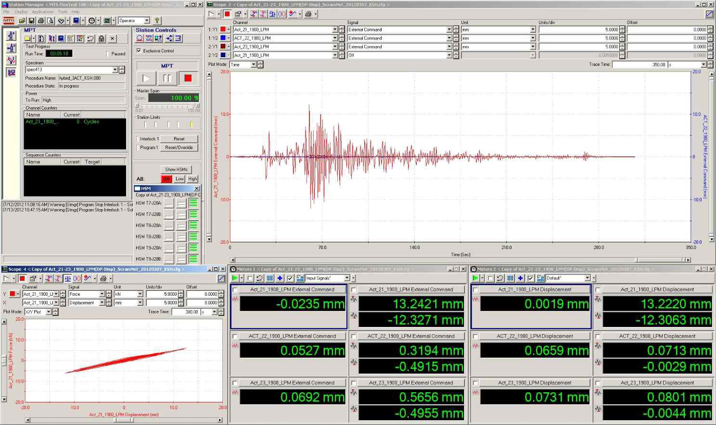This screenshot has width=716, height=425.
Task: Click the MTS logo button
Action: click(9, 21)
